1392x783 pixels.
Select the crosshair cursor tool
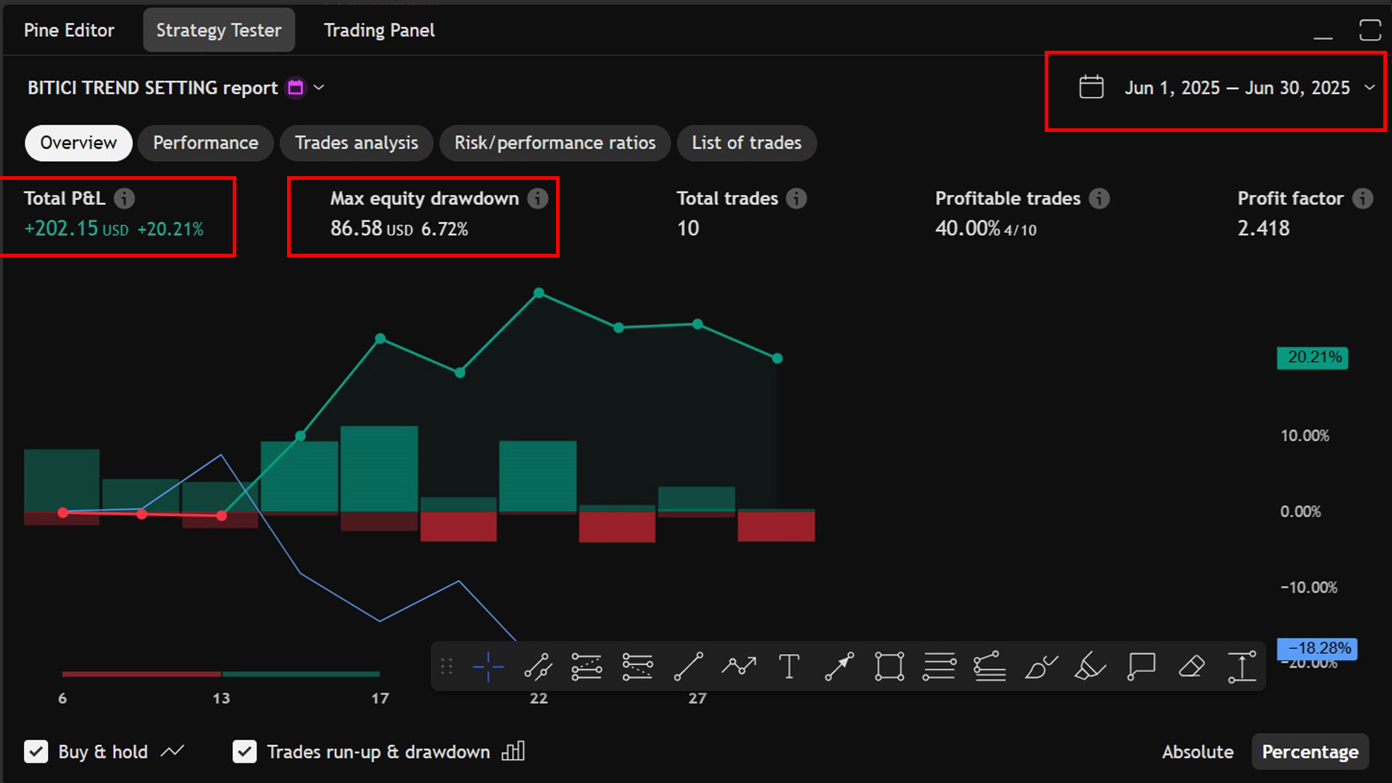tap(487, 666)
